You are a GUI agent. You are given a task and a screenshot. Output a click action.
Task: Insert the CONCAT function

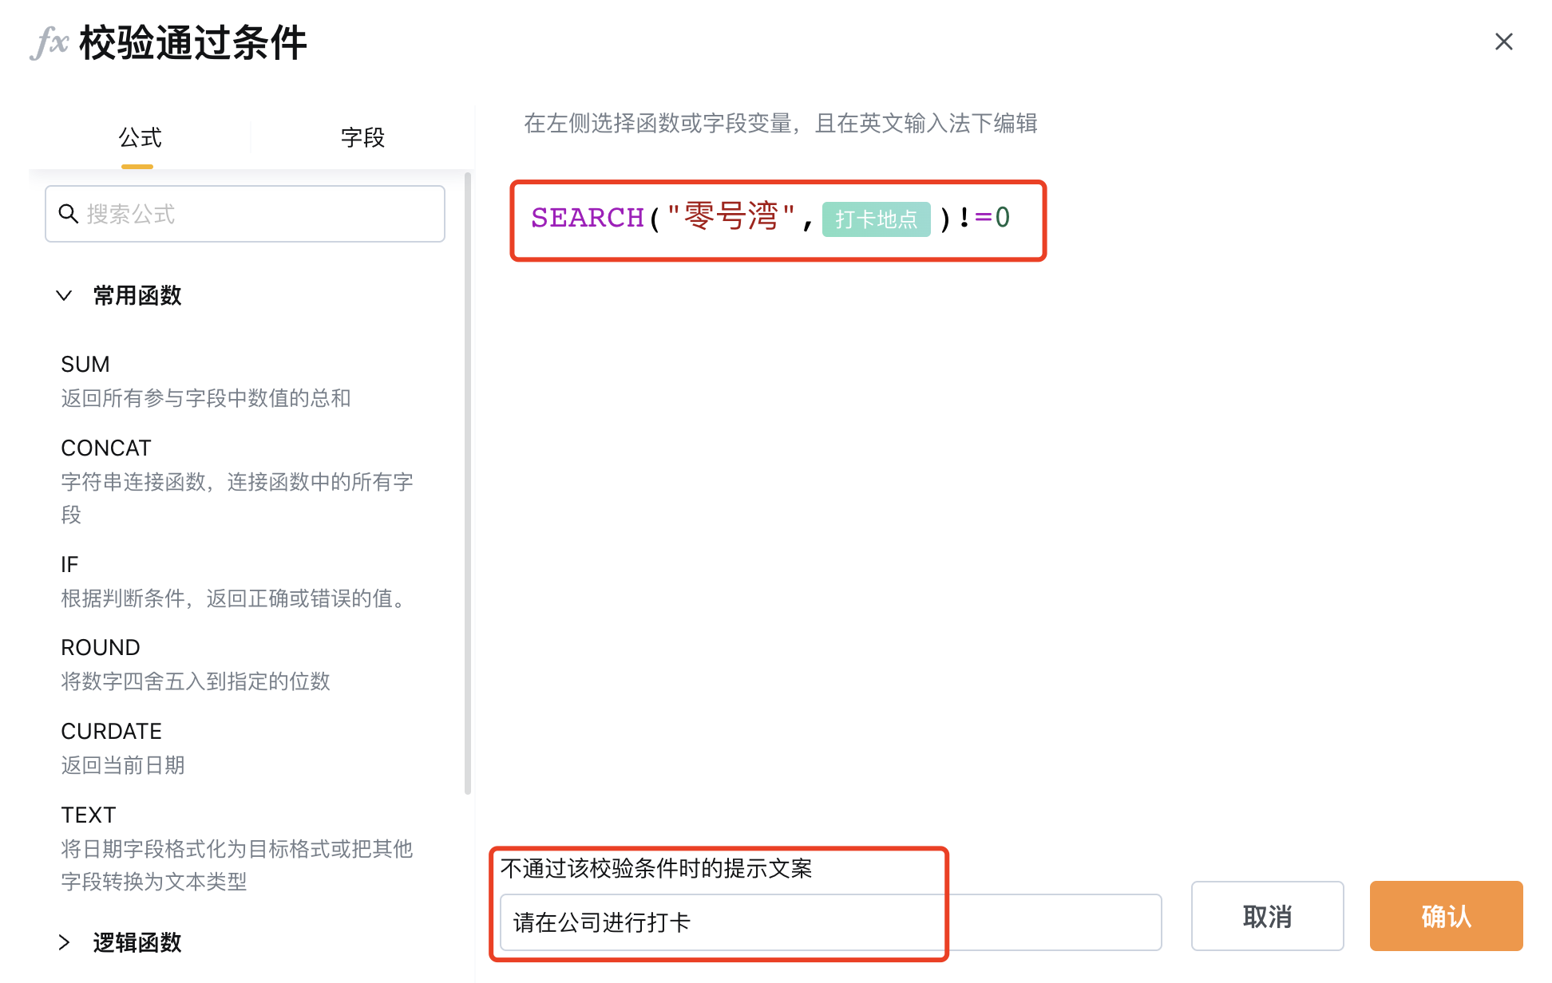click(238, 481)
